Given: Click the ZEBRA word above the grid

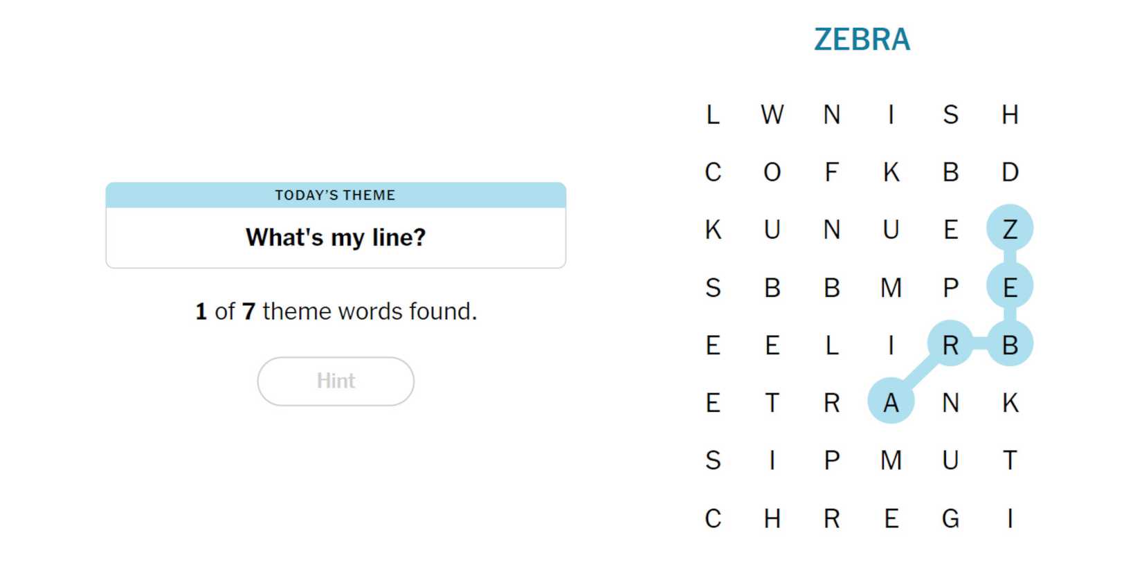Looking at the screenshot, I should [862, 39].
